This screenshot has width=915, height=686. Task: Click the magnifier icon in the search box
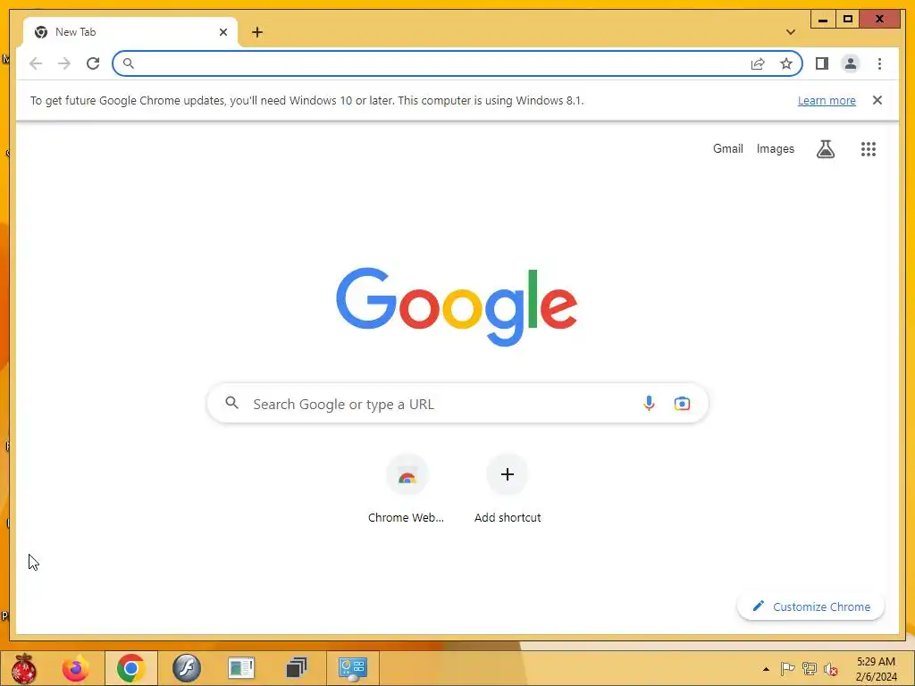[231, 403]
